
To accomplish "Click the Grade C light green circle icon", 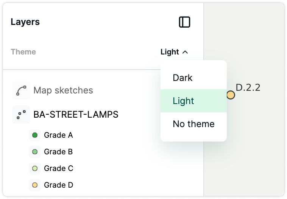I will pos(35,168).
